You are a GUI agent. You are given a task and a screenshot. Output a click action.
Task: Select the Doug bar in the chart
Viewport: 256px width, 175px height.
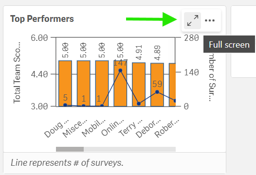tap(65, 84)
